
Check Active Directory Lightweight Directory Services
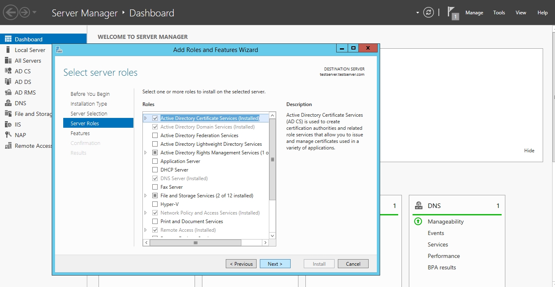click(x=155, y=144)
